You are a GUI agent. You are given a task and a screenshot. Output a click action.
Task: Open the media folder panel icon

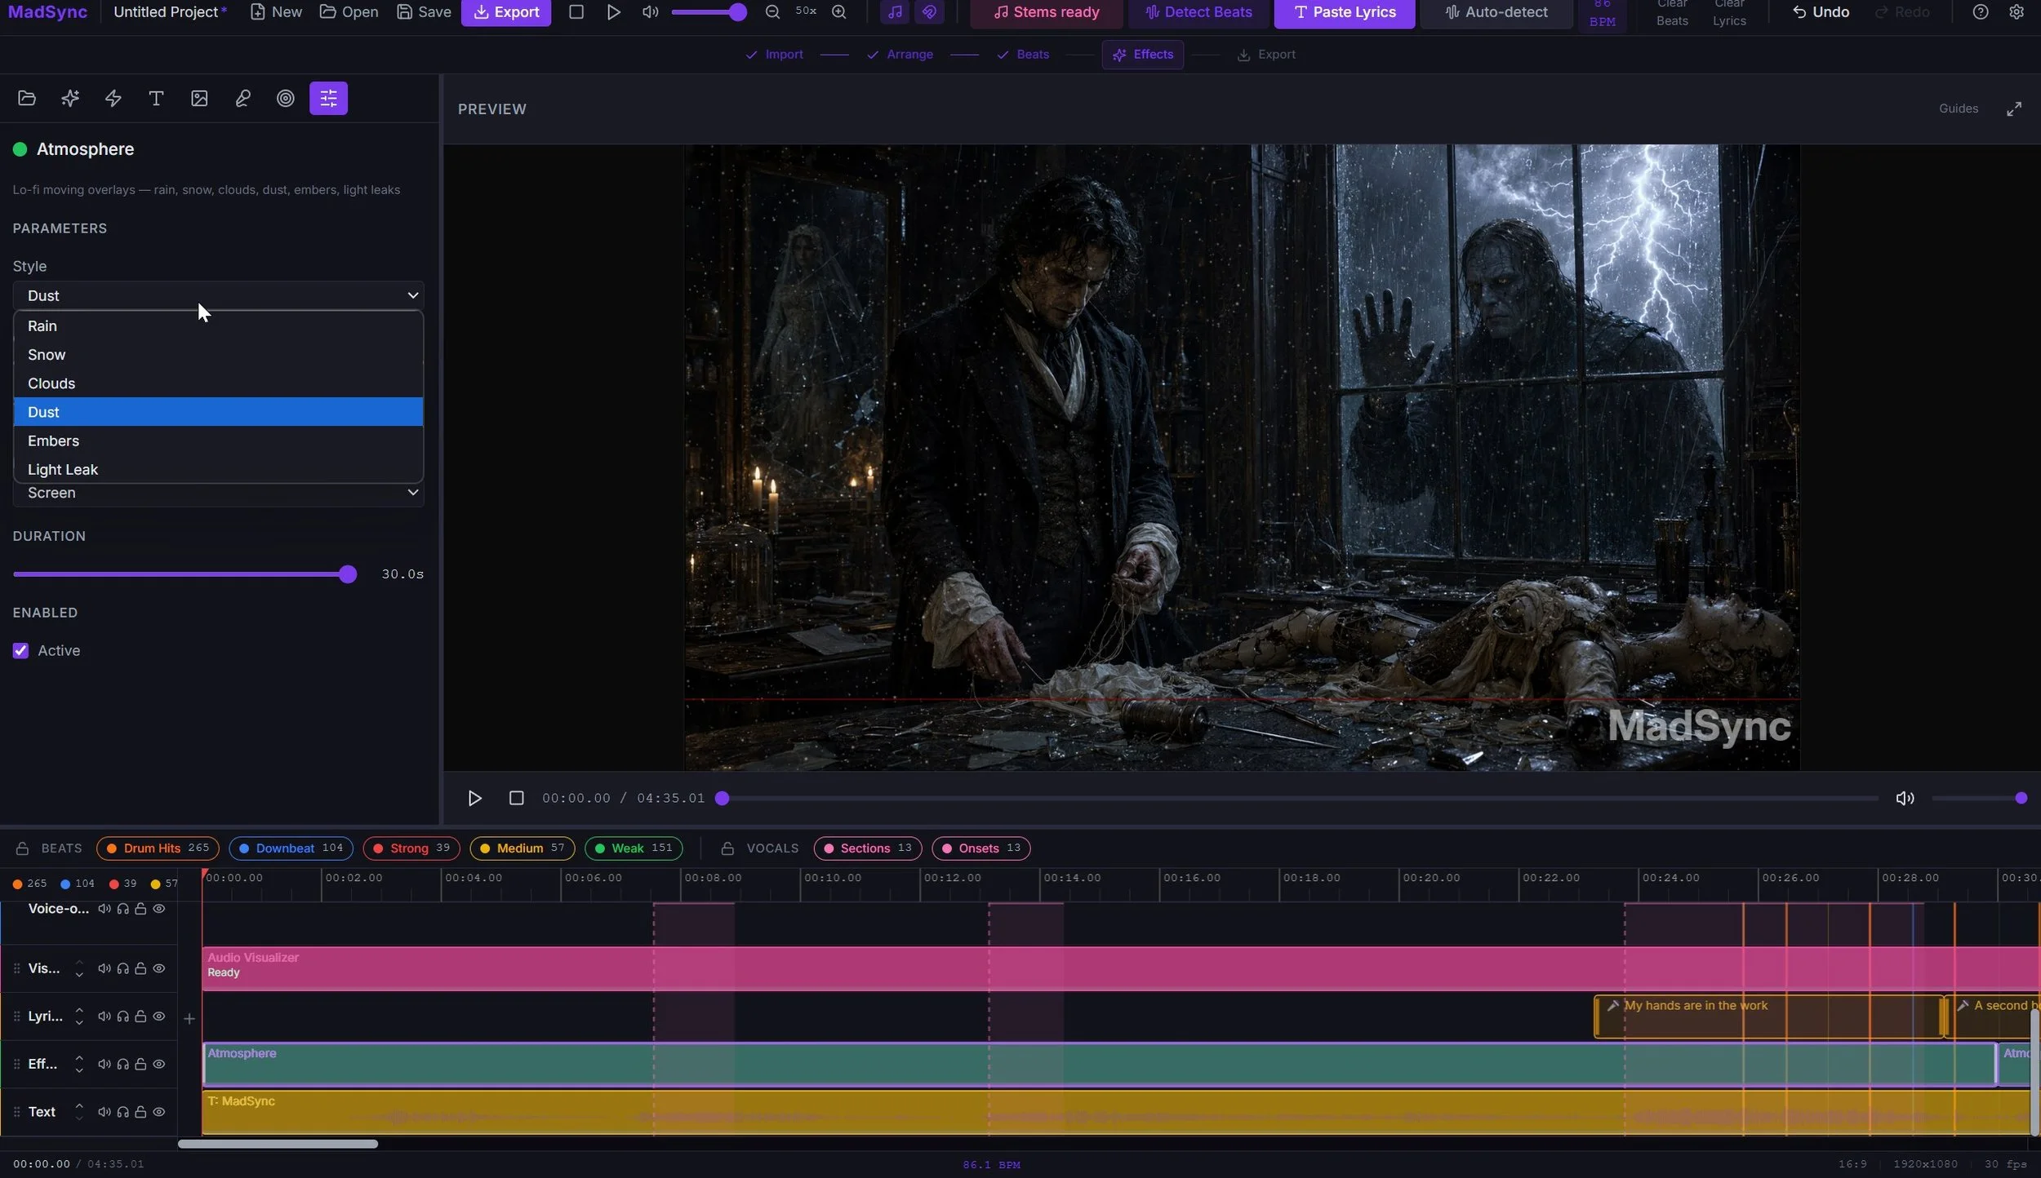27,99
